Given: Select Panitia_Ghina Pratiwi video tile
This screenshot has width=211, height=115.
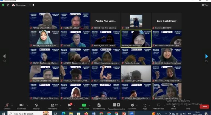Looking at the screenshot, I should [x=44, y=21].
